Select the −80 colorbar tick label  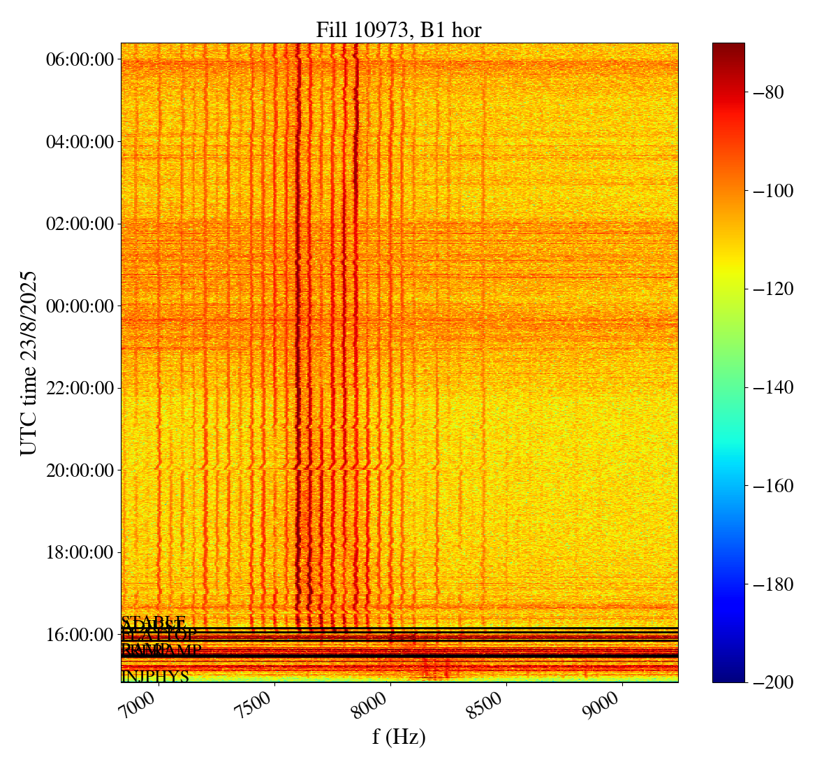(767, 92)
